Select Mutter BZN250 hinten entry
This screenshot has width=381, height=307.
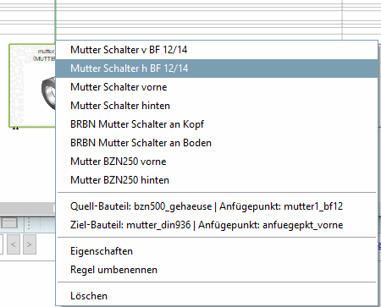217,180
